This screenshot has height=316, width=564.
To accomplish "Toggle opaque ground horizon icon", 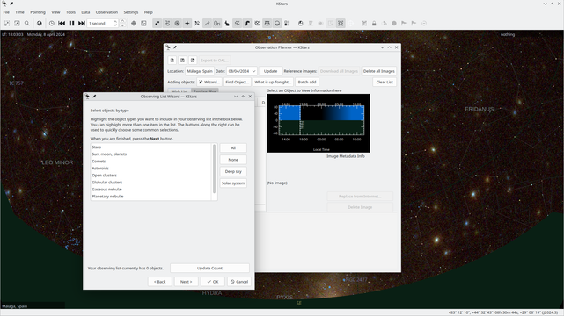I will click(x=277, y=24).
